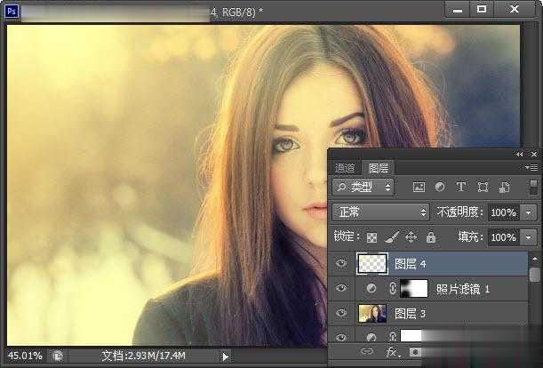Image resolution: width=543 pixels, height=368 pixels.
Task: Open status bar info arrow menu
Action: click(x=225, y=356)
